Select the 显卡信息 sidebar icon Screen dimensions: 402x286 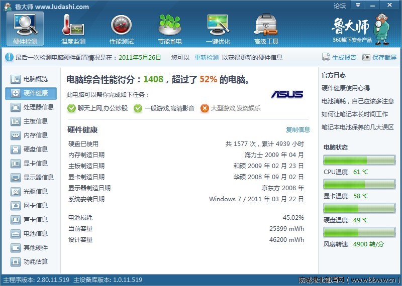point(16,164)
